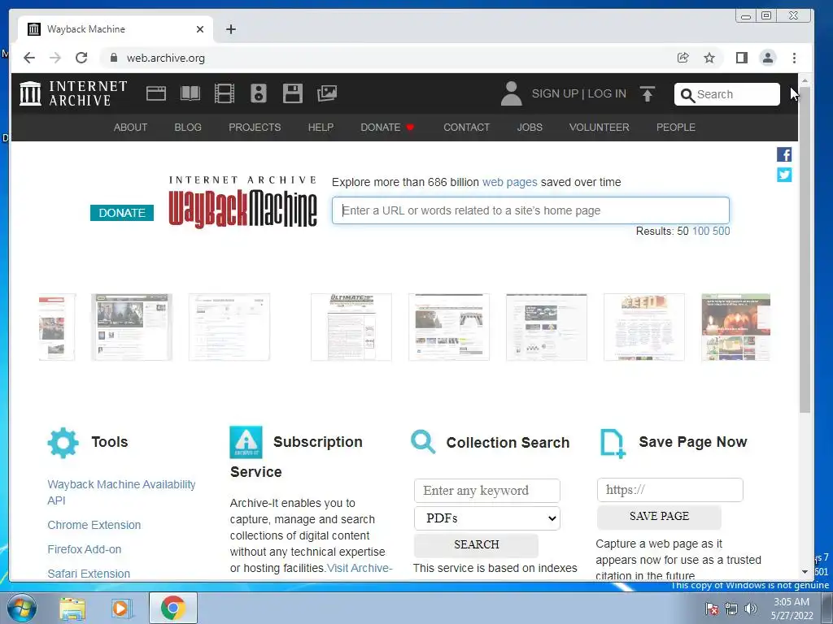The height and width of the screenshot is (624, 833).
Task: Open the Video film-strip icon
Action: [225, 93]
